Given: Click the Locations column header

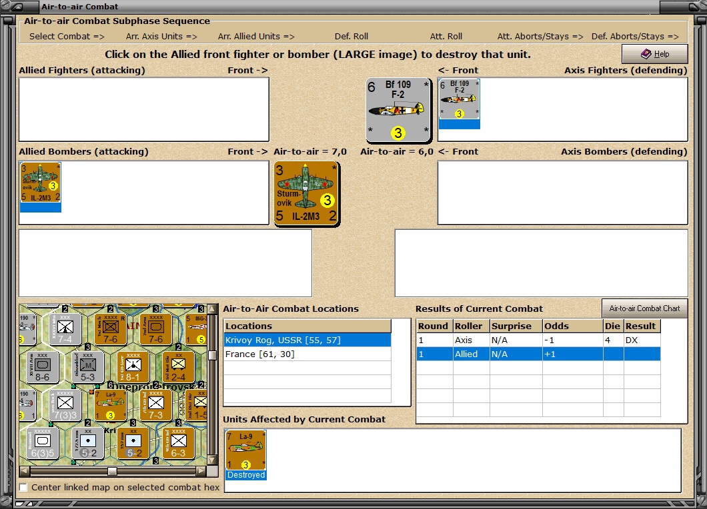Looking at the screenshot, I should click(x=307, y=326).
